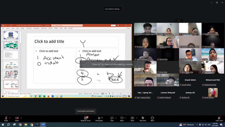Viewport: 225px width, 127px height.
Task: Show hidden icons in system tray
Action: (x=197, y=125)
